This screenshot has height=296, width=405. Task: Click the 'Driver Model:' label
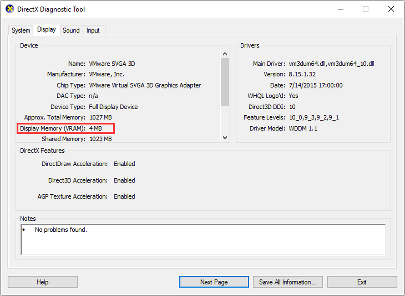[268, 128]
